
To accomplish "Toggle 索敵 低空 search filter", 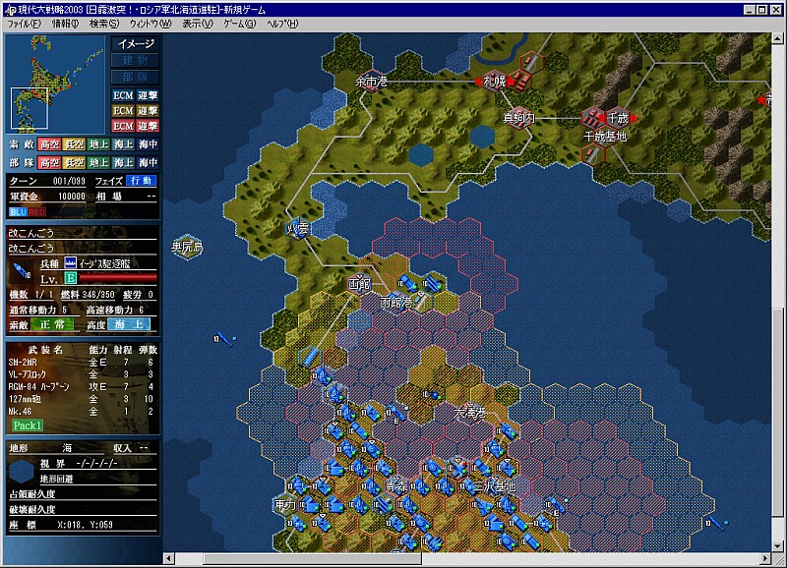I will pyautogui.click(x=75, y=144).
